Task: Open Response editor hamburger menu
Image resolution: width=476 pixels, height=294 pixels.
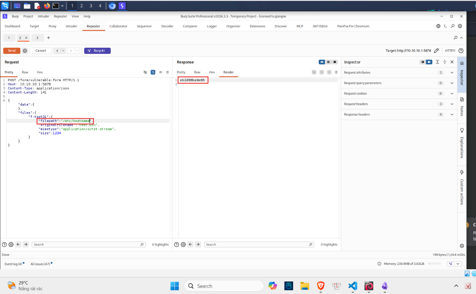Action: (x=336, y=72)
